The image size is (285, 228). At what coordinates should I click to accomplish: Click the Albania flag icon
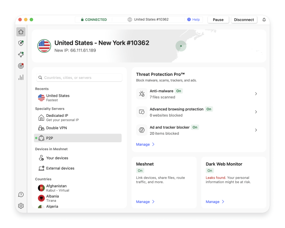click(x=41, y=198)
